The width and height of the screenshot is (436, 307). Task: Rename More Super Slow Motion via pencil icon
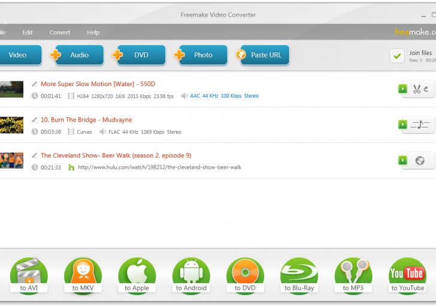[x=35, y=84]
